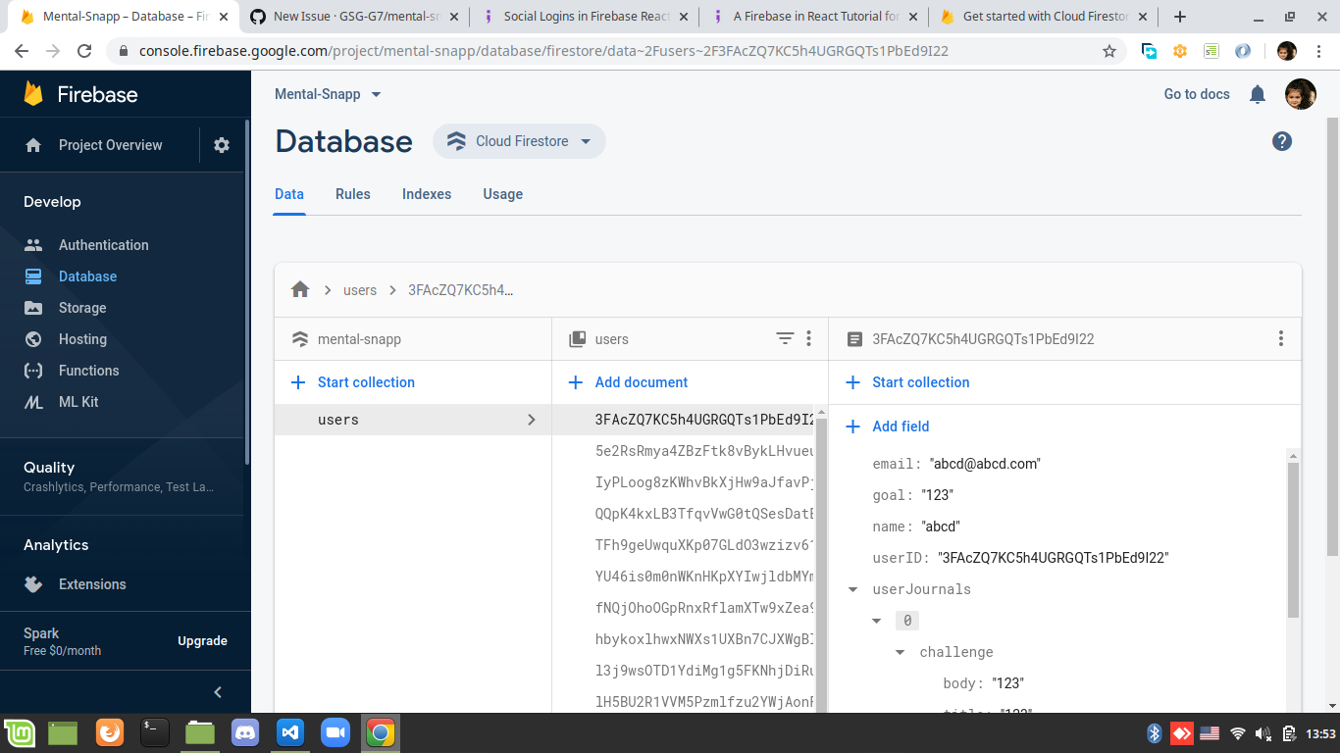Open the Authentication section

click(x=103, y=244)
